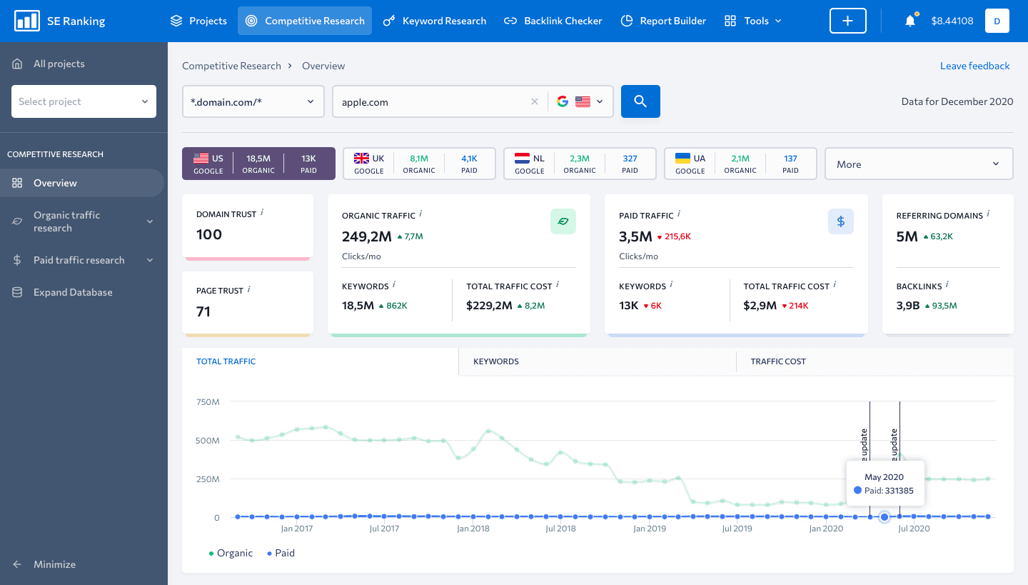Select the US Google region card
The height and width of the screenshot is (585, 1028).
[258, 164]
